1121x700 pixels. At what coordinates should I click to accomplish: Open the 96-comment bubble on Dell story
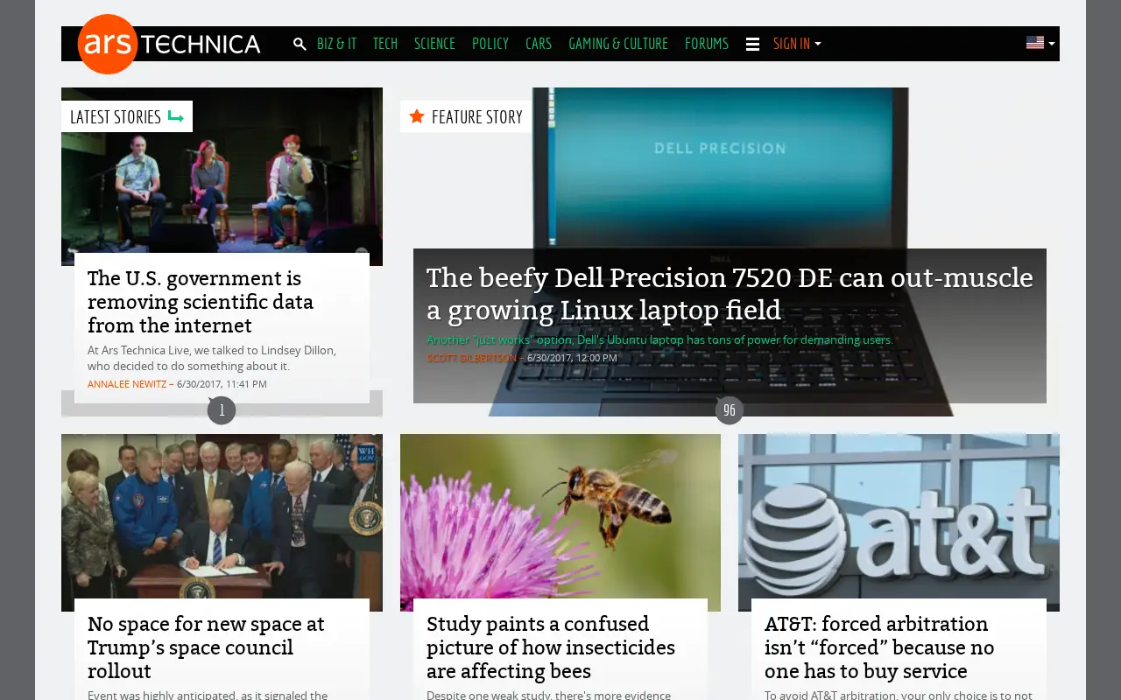point(730,409)
